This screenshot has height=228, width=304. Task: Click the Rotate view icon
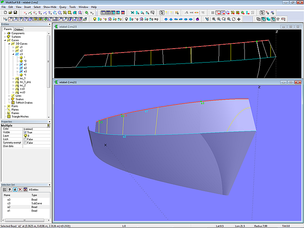235,19
